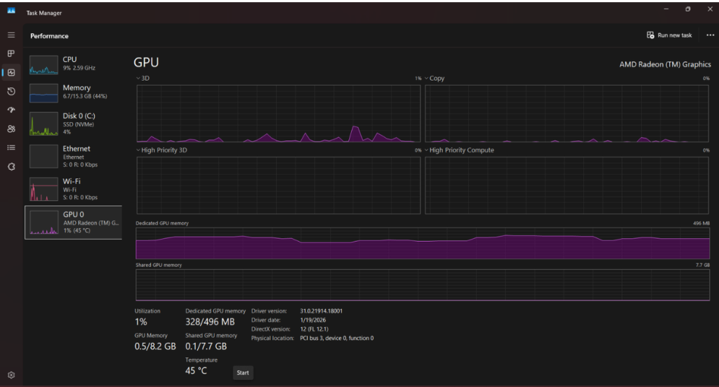Click the 0.5/8.2 GB GPU Memory value

click(155, 346)
